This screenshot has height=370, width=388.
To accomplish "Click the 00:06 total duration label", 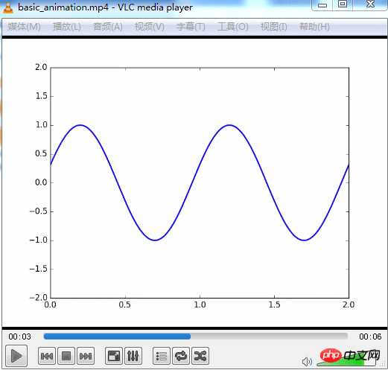I will click(x=370, y=336).
